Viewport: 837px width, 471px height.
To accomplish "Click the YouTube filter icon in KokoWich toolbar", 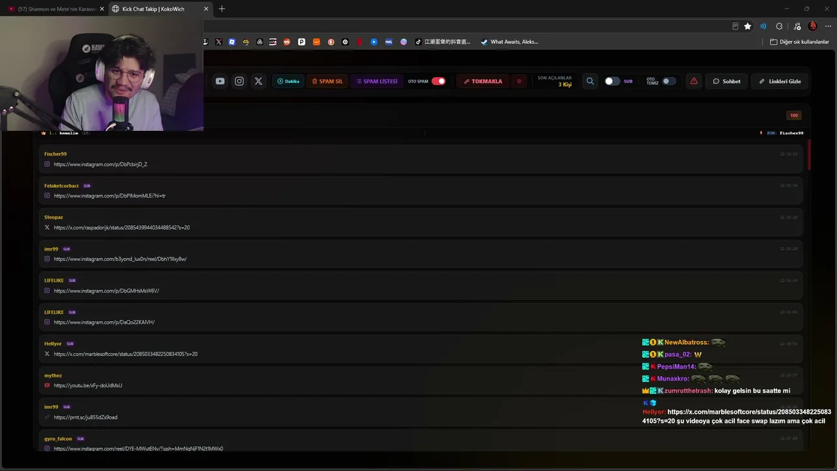I will tap(220, 81).
